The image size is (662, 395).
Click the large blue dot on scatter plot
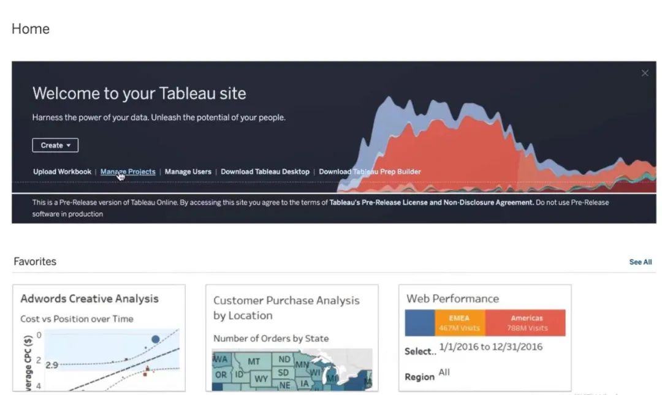pos(155,339)
